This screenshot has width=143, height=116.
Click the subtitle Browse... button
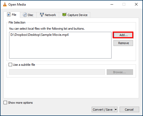coord(120,72)
